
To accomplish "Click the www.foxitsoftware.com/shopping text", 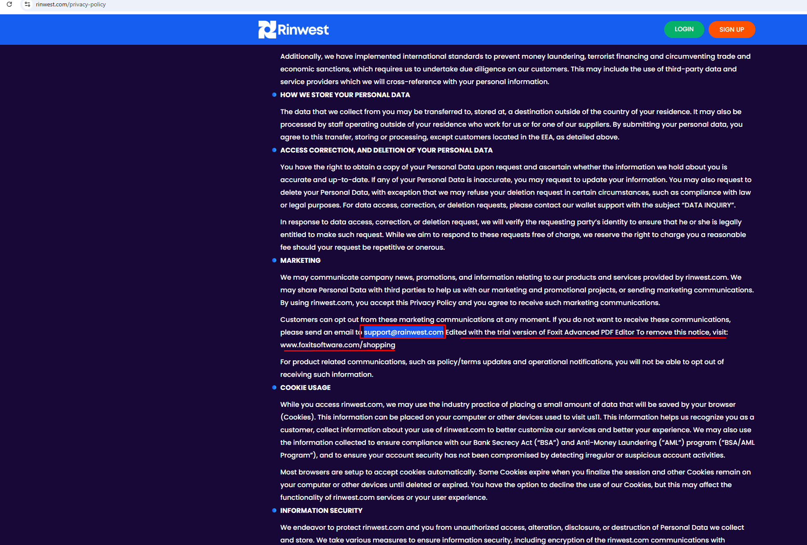I will click(x=338, y=345).
